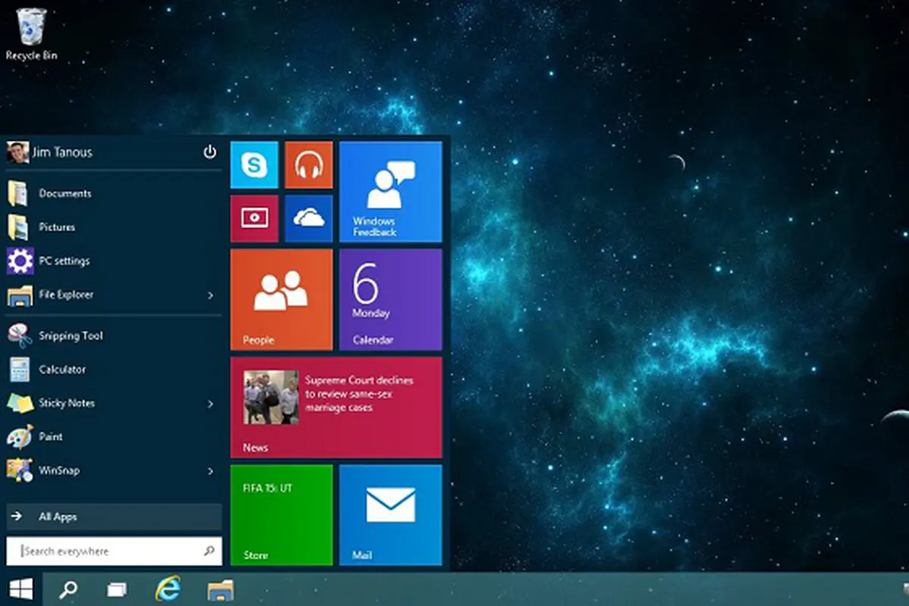Screen dimensions: 909x606
Task: Click the taskbar Search magnifier icon
Action: point(68,589)
